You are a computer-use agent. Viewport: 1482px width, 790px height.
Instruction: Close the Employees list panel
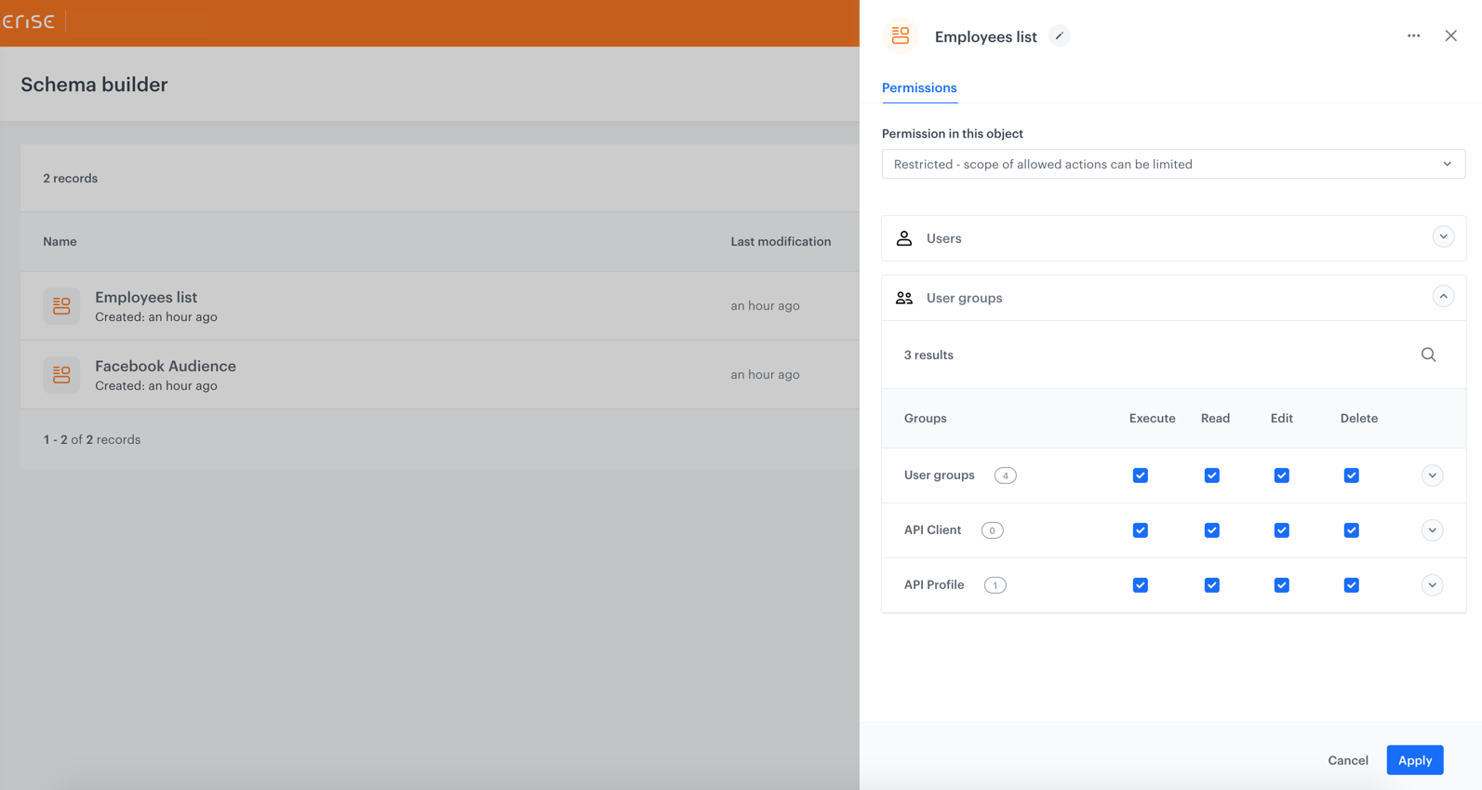[x=1450, y=35]
